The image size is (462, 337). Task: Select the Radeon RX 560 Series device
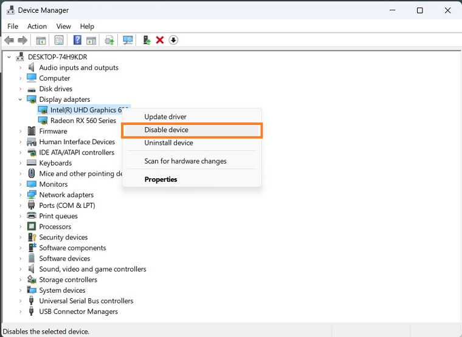pos(83,121)
